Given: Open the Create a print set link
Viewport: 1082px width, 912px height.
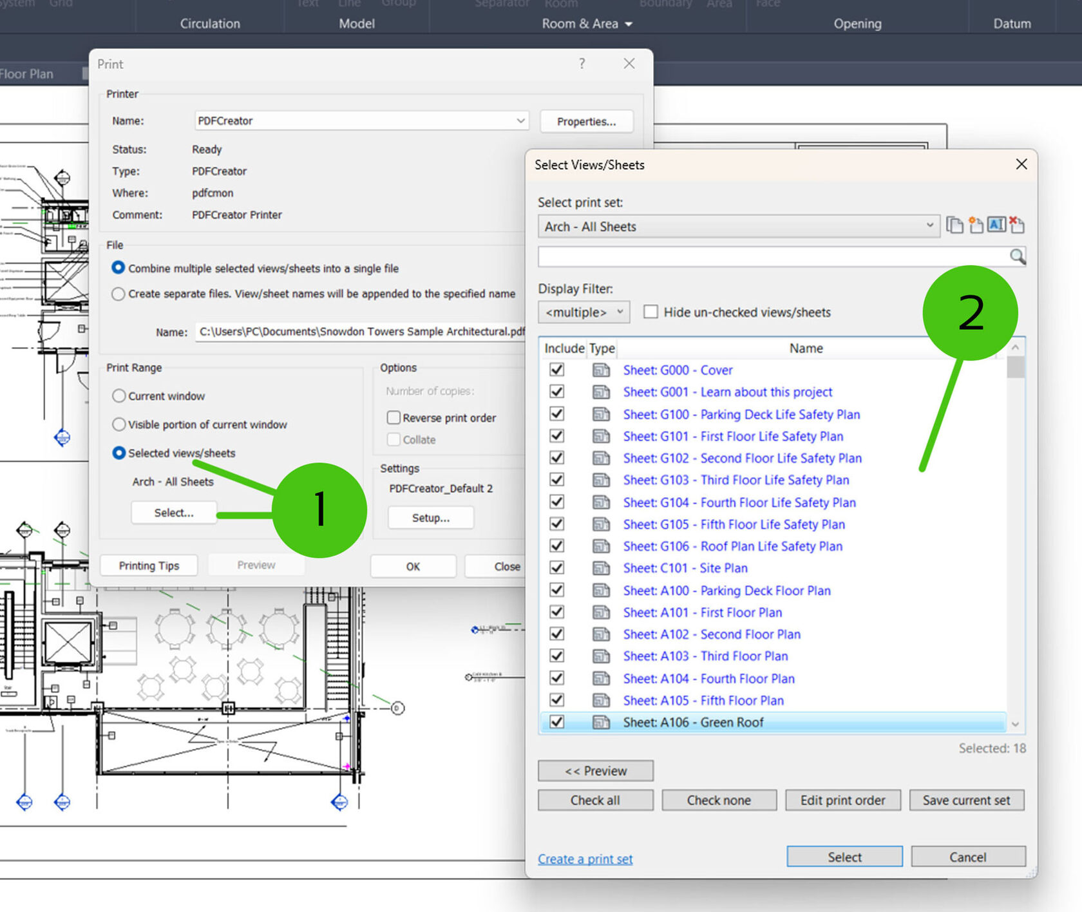Looking at the screenshot, I should 585,859.
